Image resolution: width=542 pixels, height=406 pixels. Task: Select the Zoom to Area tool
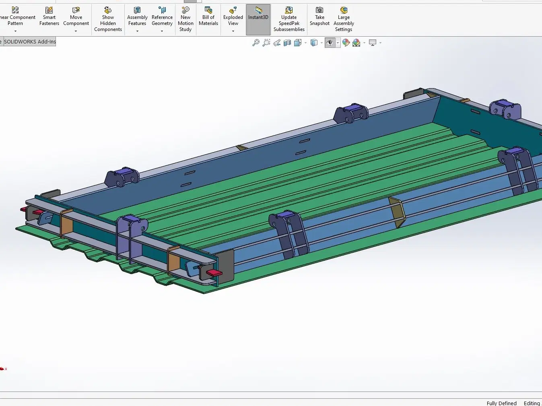[266, 43]
